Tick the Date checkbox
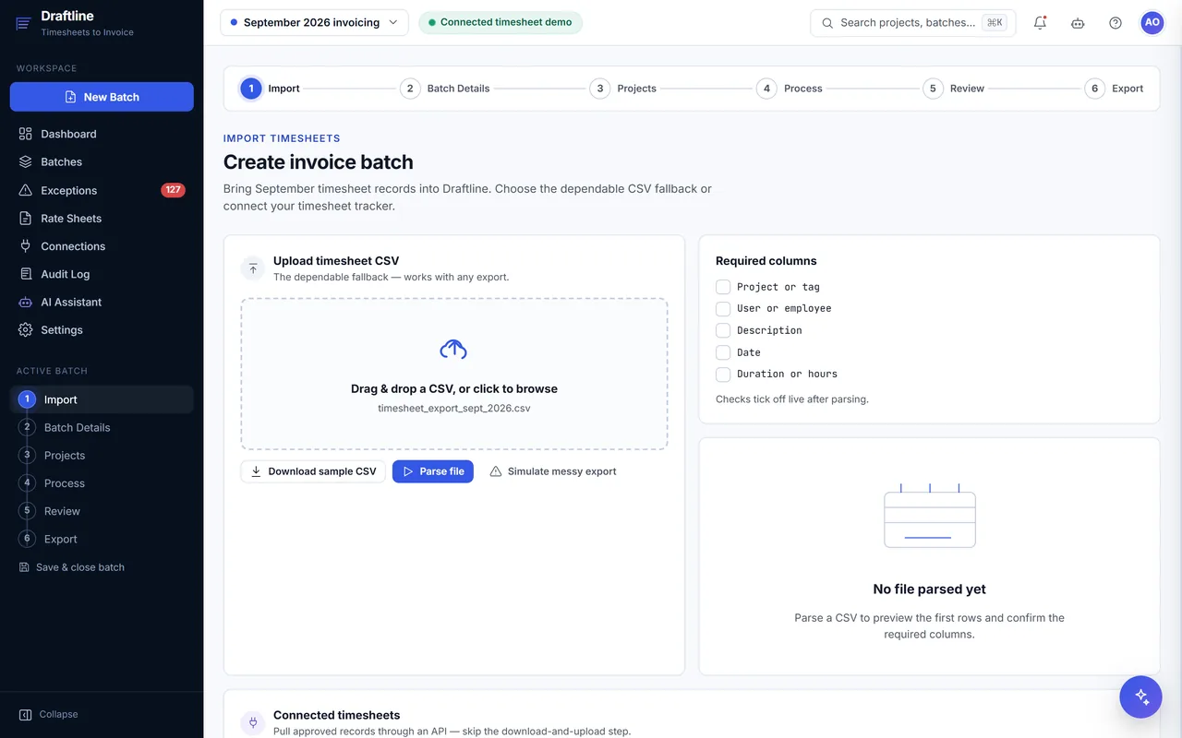Viewport: 1182px width, 738px height. [723, 352]
